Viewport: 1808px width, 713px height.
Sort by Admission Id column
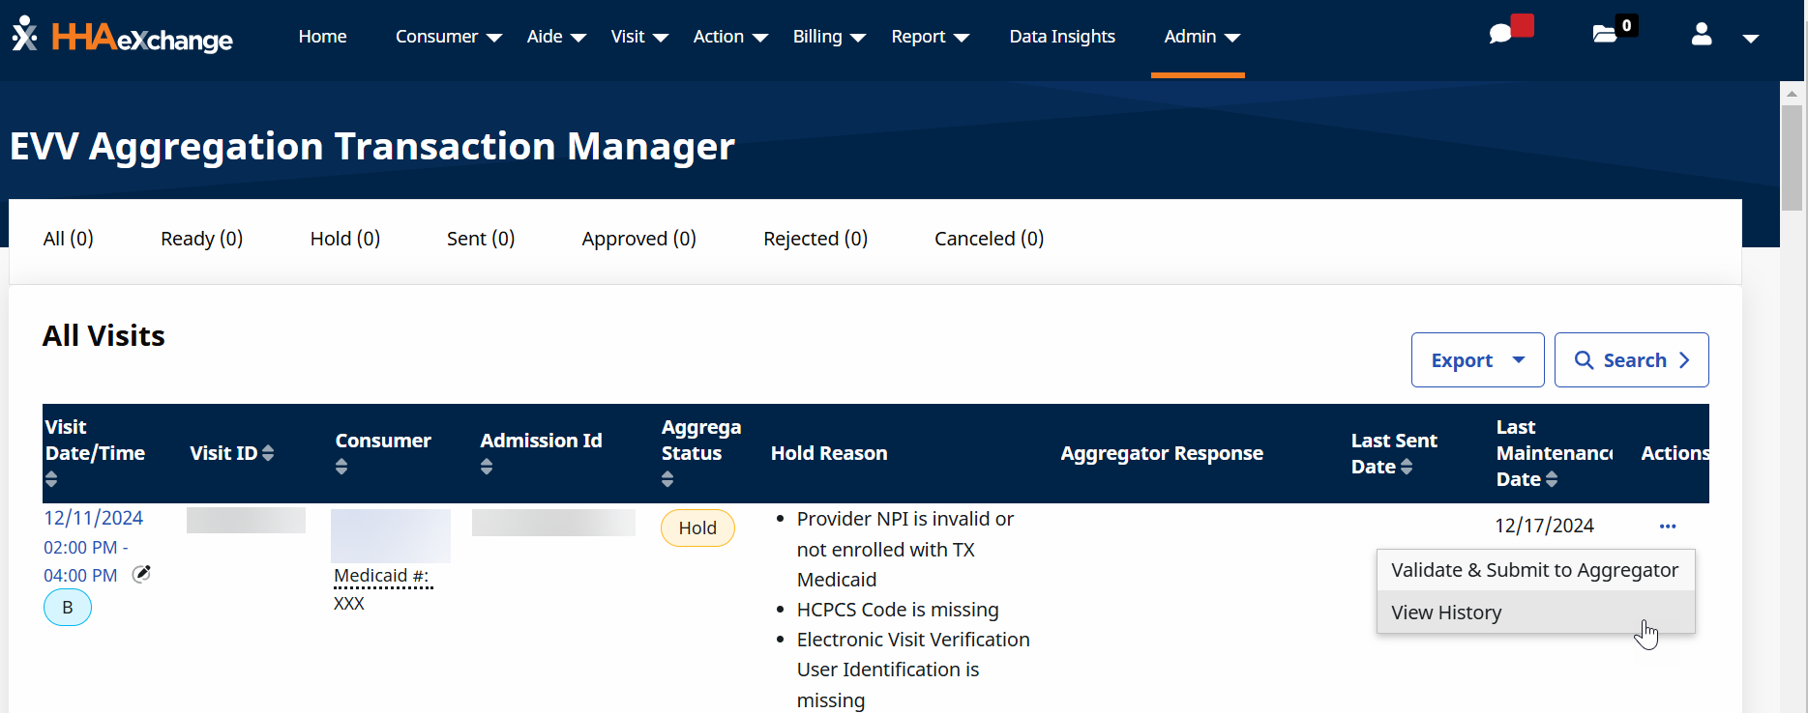tap(487, 467)
